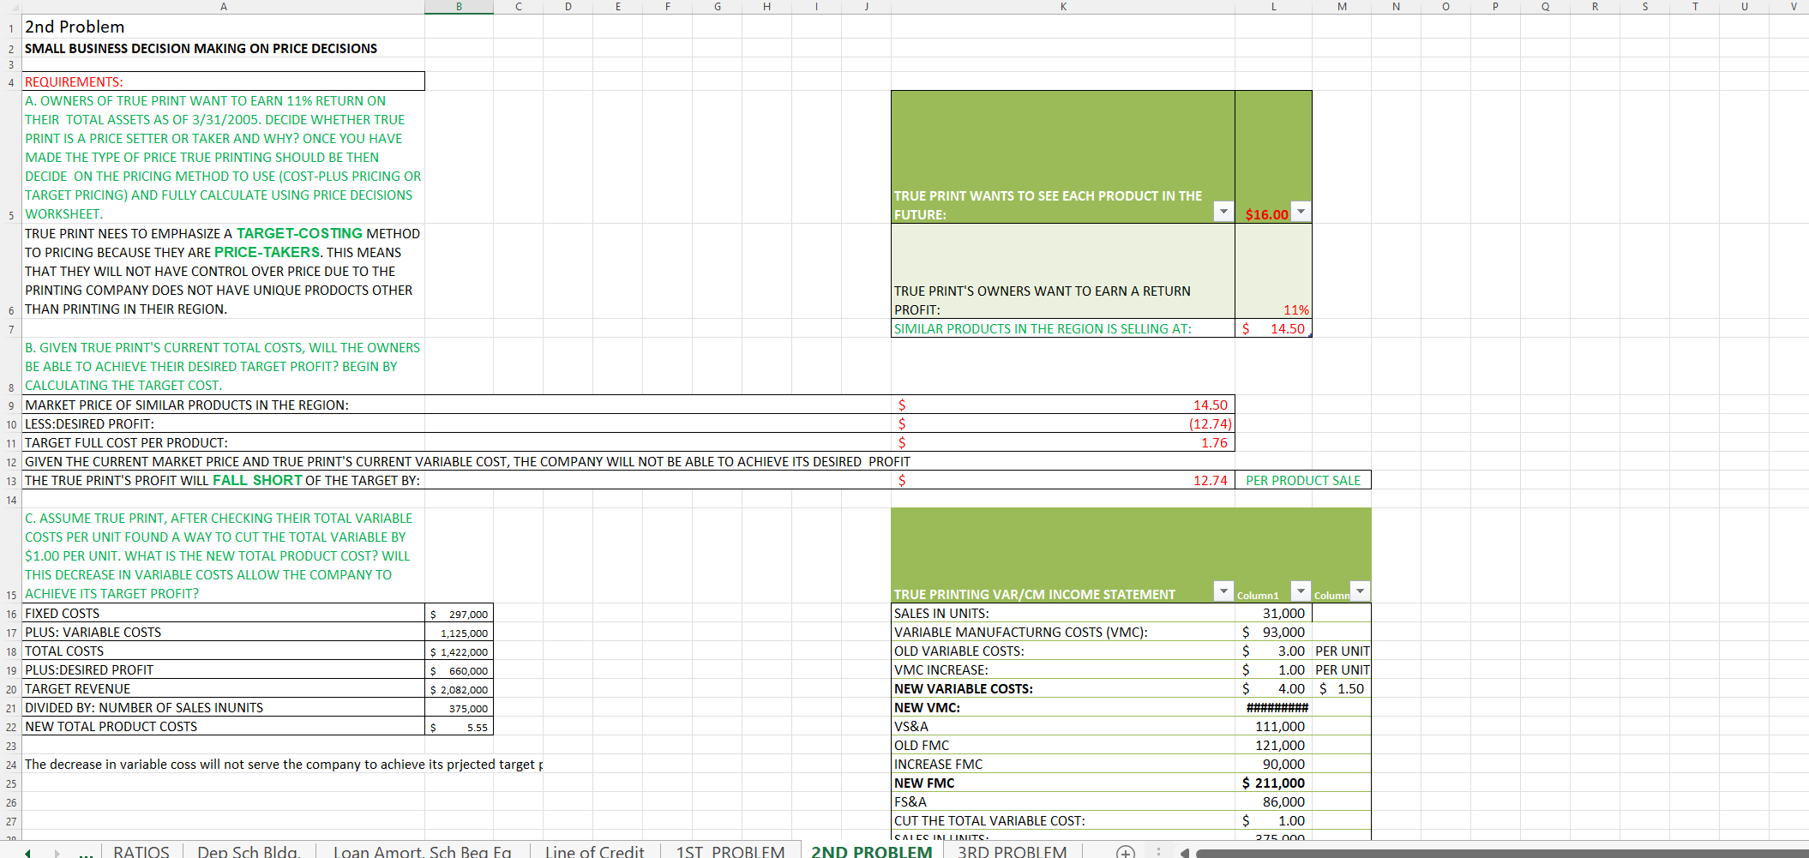
Task: Open the Line of Credit sheet tab
Action: pyautogui.click(x=594, y=851)
